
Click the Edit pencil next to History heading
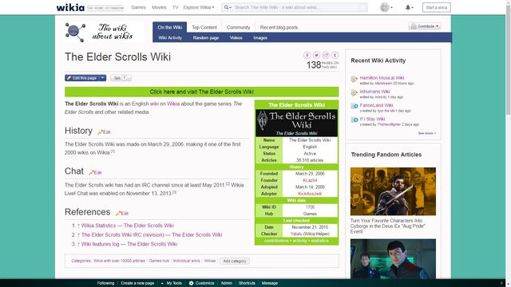[105, 132]
